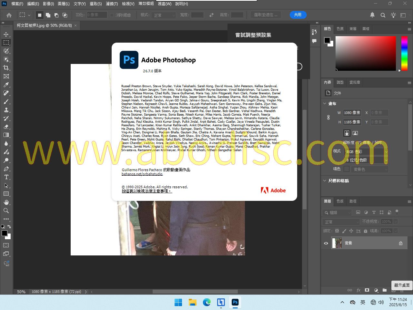Viewport: 413px width, 310px height.
Task: Select the Eraser tool
Action: [x=6, y=127]
